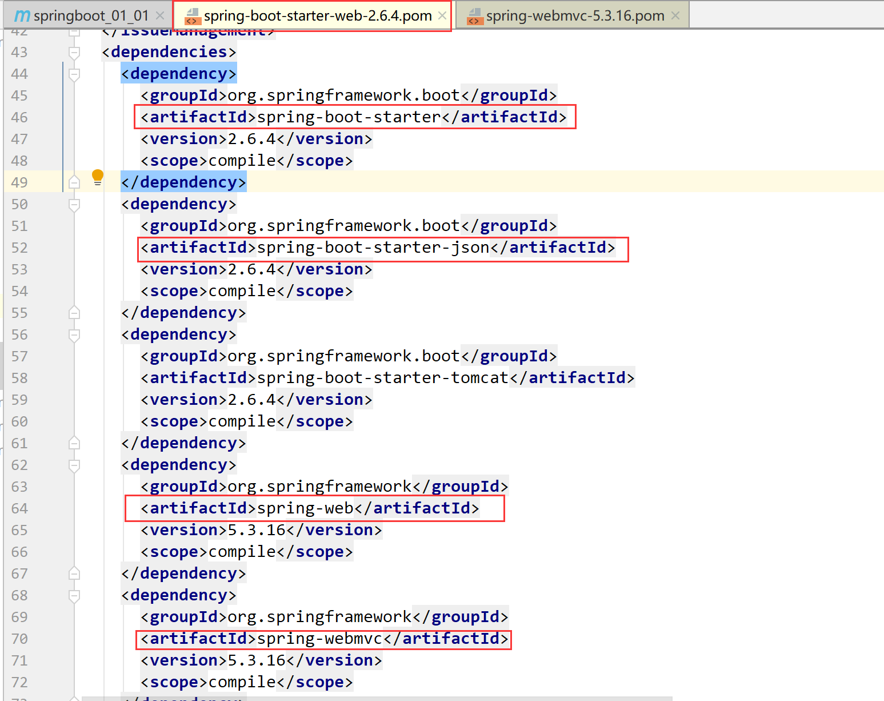Collapse the dependency block at line 62
This screenshot has width=884, height=701.
pos(74,465)
